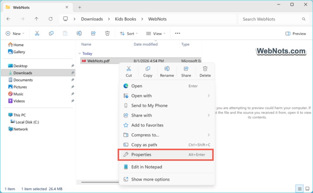Sort by Name column header
This screenshot has height=193, width=313.
pyautogui.click(x=86, y=44)
